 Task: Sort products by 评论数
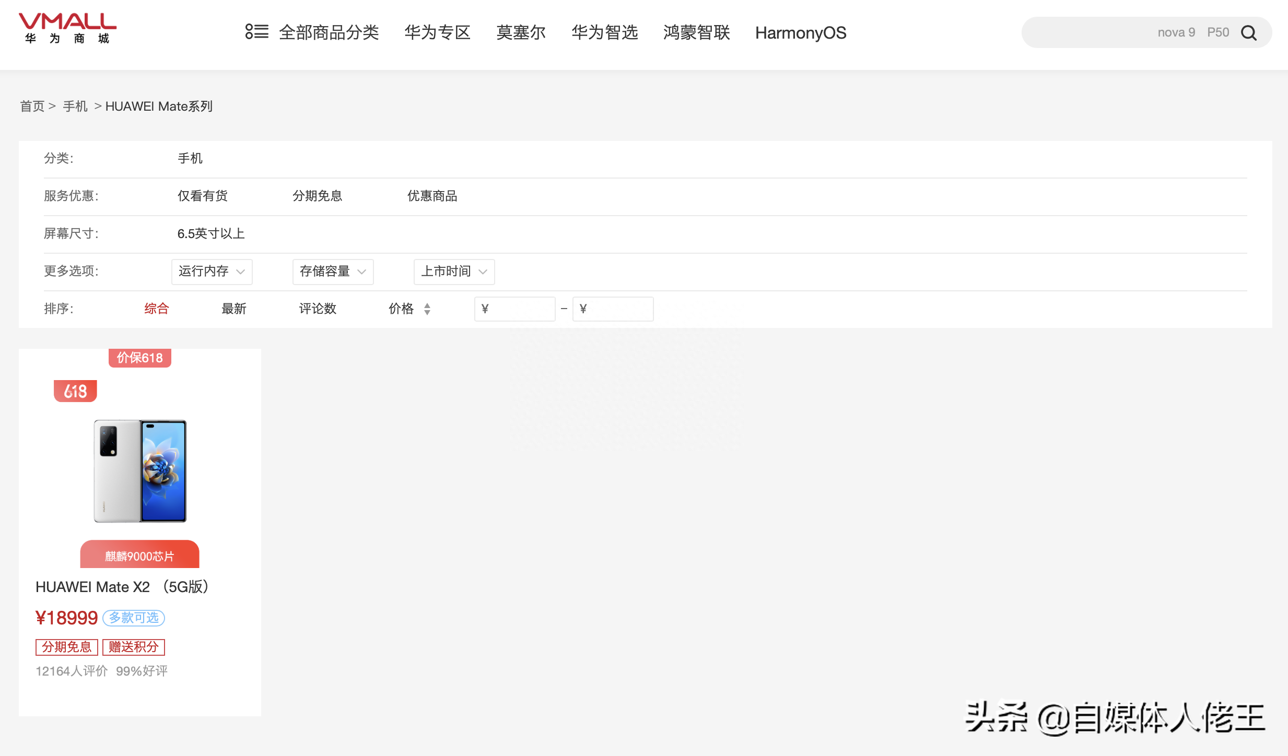317,309
